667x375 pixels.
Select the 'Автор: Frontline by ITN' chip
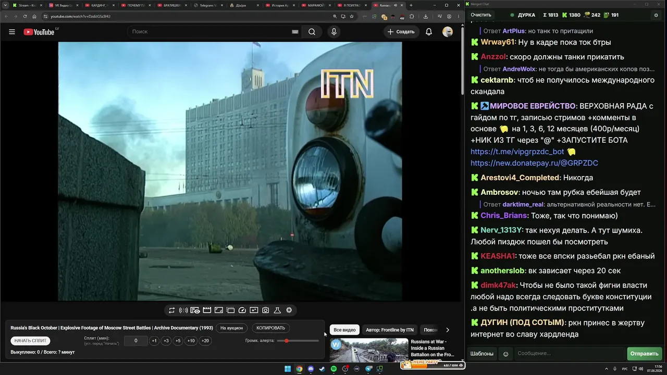390,330
